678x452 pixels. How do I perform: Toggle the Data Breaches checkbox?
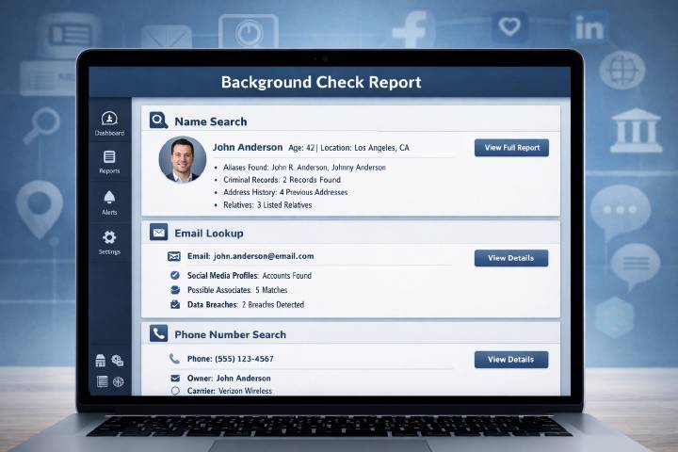click(x=174, y=304)
